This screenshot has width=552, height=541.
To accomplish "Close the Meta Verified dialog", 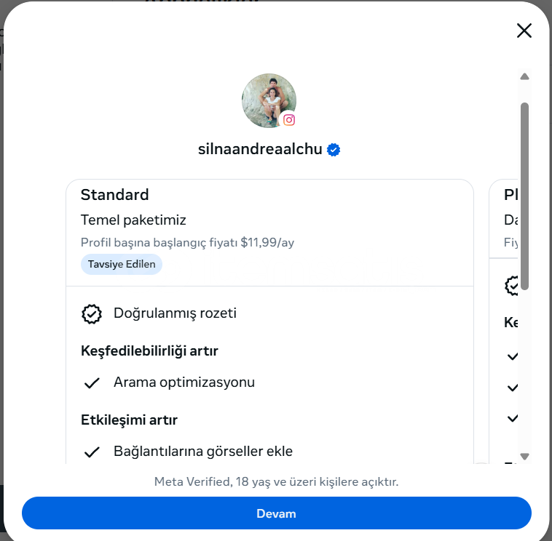I will pos(524,31).
